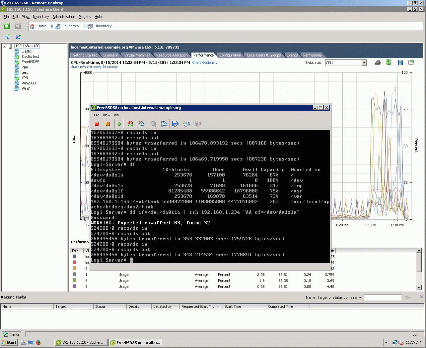Click the Recent Tasks filter input field
426x348 pixels.
(x=383, y=298)
